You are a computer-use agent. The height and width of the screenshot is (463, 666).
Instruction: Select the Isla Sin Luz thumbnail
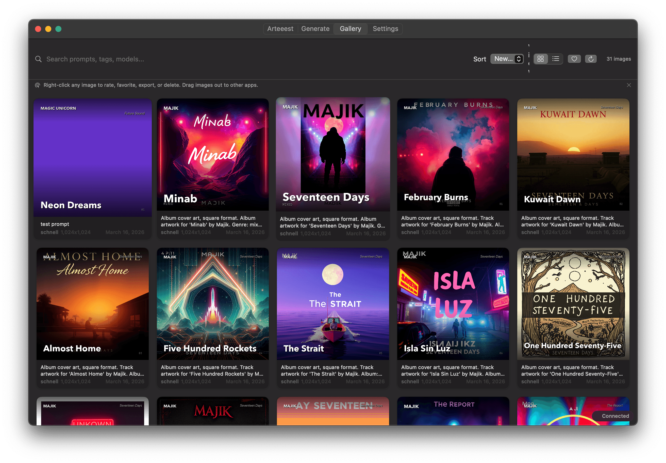pos(453,304)
